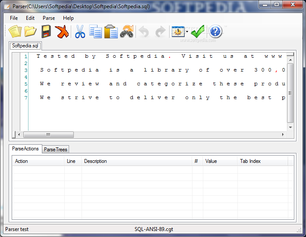Viewport: 306px width, 237px height.
Task: Copy selection with the documents icon
Action: click(95, 31)
